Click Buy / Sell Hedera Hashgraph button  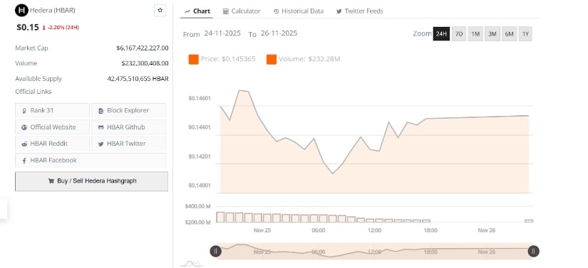(91, 181)
